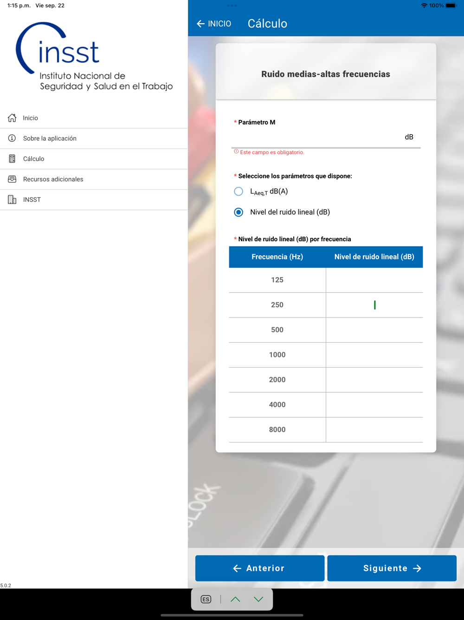Image resolution: width=464 pixels, height=620 pixels.
Task: Open INSST menu item
Action: (x=94, y=200)
